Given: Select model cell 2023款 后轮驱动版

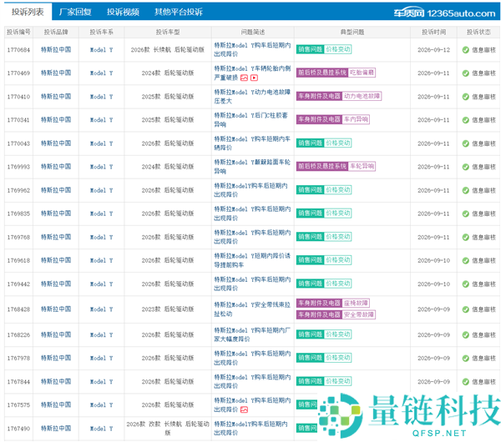Looking at the screenshot, I should tap(168, 309).
